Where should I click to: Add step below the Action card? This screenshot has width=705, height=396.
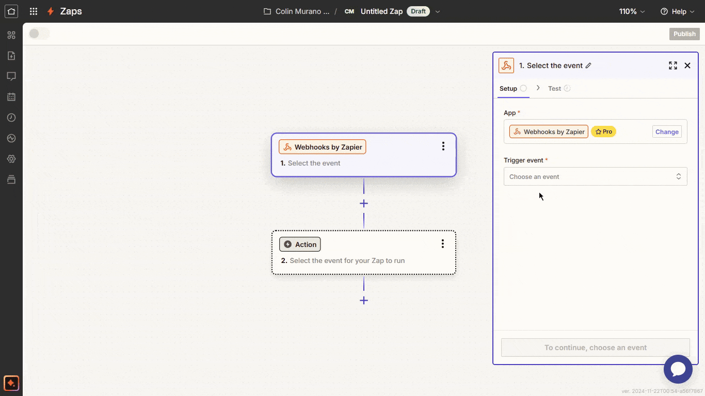(x=364, y=300)
